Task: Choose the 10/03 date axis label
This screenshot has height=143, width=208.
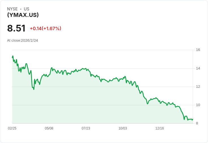Action: click(x=123, y=128)
